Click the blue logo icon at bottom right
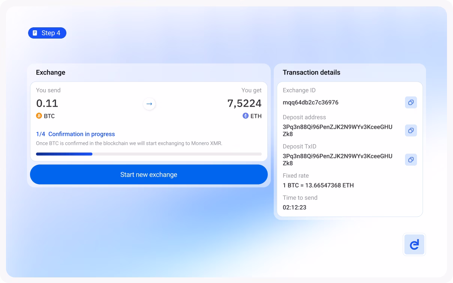 (x=414, y=245)
